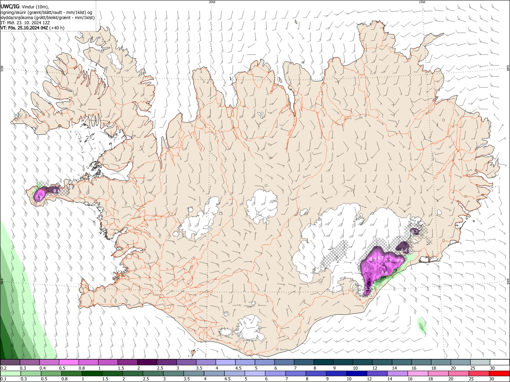Click the '25' label in the lower legend row

pyautogui.click(x=472, y=380)
